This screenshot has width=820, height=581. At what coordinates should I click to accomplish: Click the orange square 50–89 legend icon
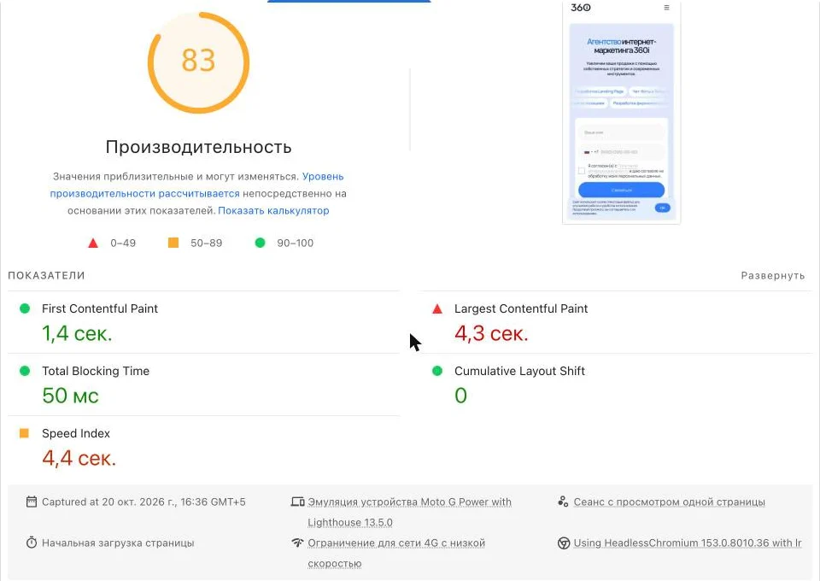coord(173,243)
